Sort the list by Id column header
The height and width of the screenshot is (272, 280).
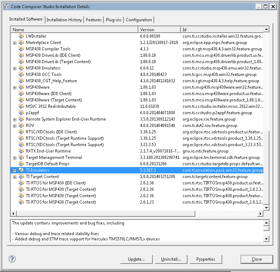point(222,30)
